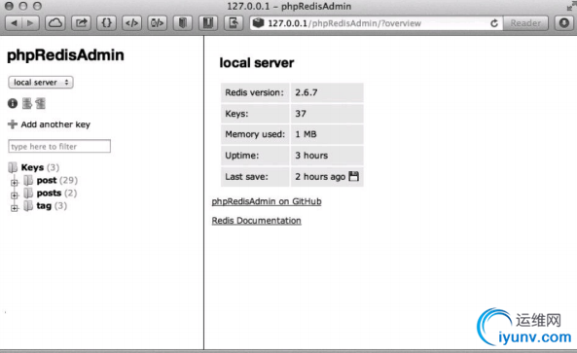Click the floppy disk save icon beside Last save
Screen dimensions: 577x353
pyautogui.click(x=353, y=176)
